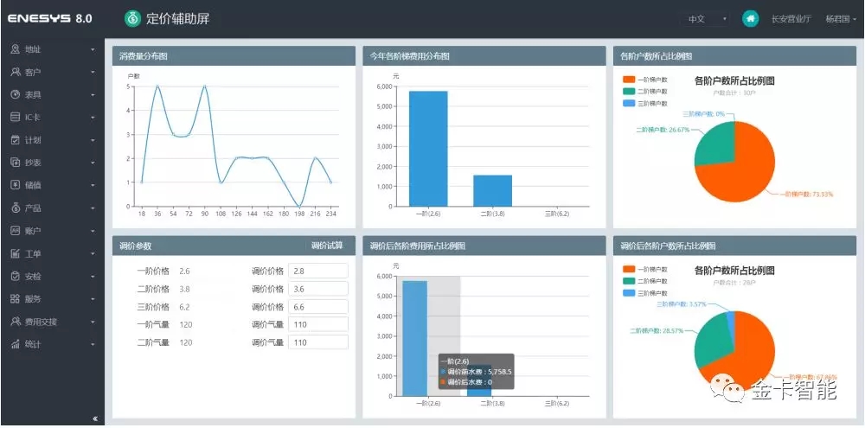
Task: Open the 工单 menu item
Action: point(53,253)
